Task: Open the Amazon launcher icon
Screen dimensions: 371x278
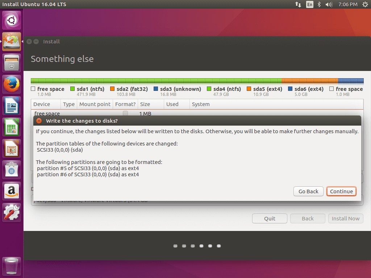Action: click(x=12, y=191)
